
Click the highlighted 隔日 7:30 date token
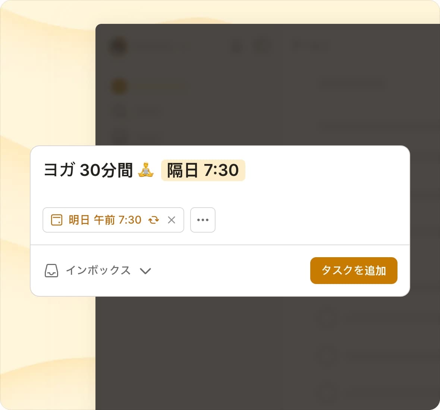click(x=203, y=170)
